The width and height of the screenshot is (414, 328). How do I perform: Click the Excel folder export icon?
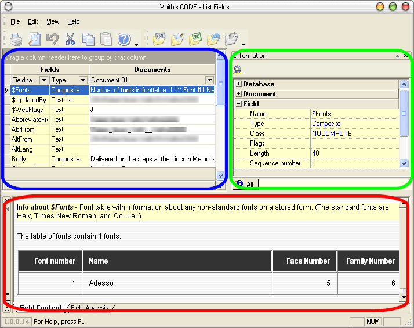point(195,39)
